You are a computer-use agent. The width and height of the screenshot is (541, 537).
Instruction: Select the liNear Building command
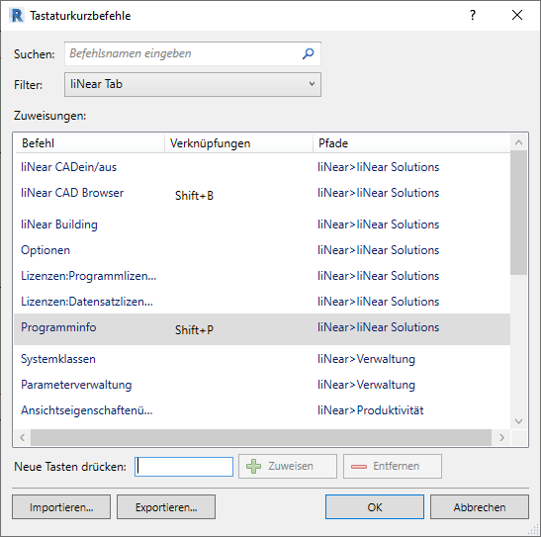coord(59,224)
